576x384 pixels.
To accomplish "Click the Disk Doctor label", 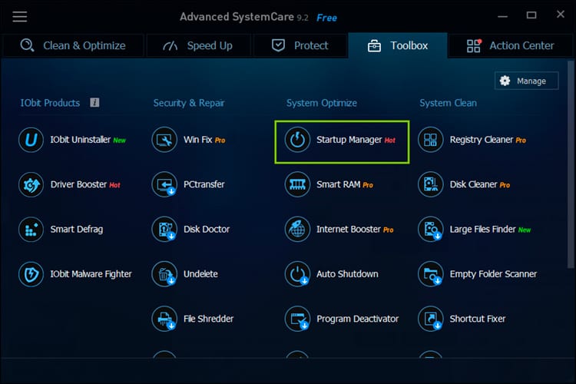I will pyautogui.click(x=207, y=230).
